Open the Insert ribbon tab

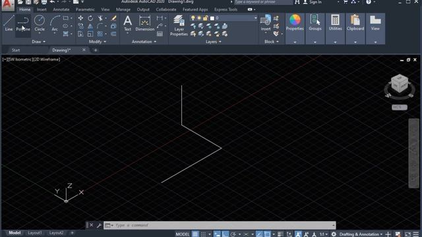pos(42,9)
